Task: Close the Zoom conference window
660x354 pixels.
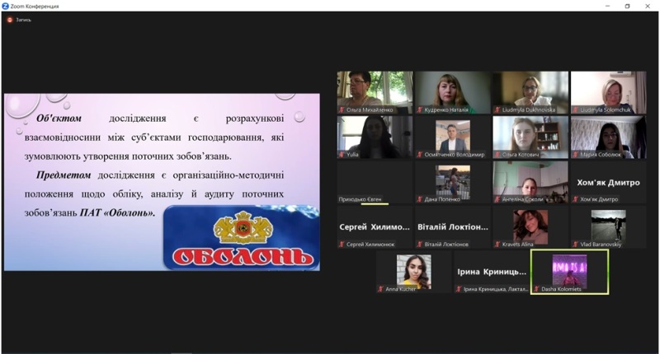Action: point(648,6)
